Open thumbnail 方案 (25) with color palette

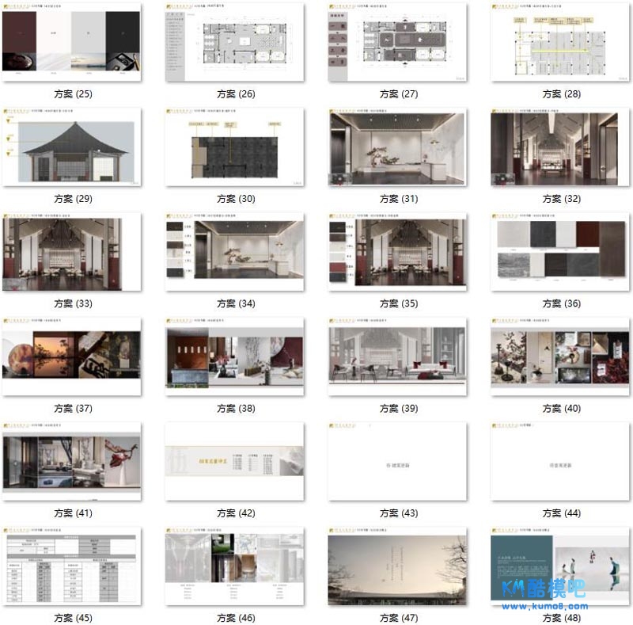[73, 42]
